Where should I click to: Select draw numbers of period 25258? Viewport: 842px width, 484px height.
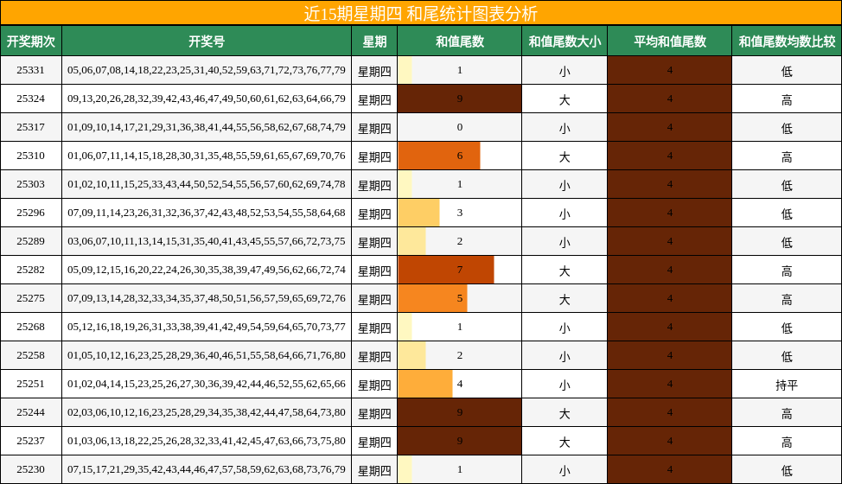tap(207, 355)
